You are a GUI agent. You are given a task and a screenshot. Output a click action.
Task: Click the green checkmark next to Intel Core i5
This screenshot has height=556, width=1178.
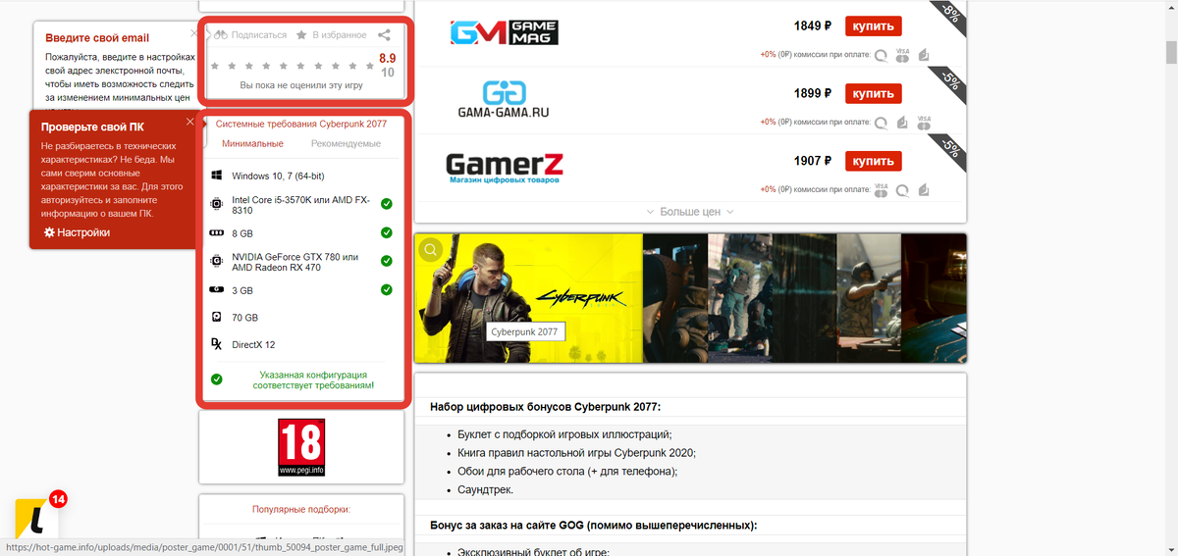coord(387,204)
